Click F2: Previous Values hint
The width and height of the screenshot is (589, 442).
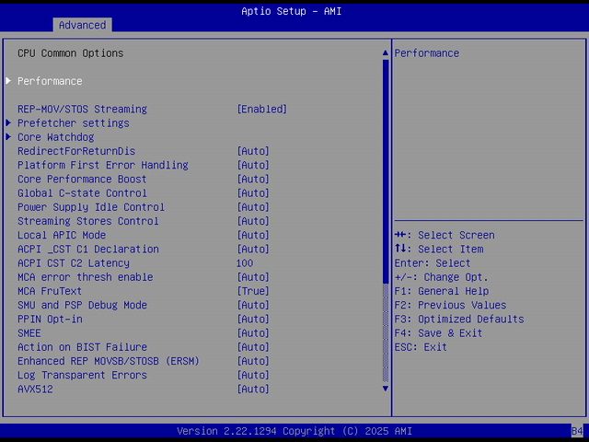pos(450,305)
